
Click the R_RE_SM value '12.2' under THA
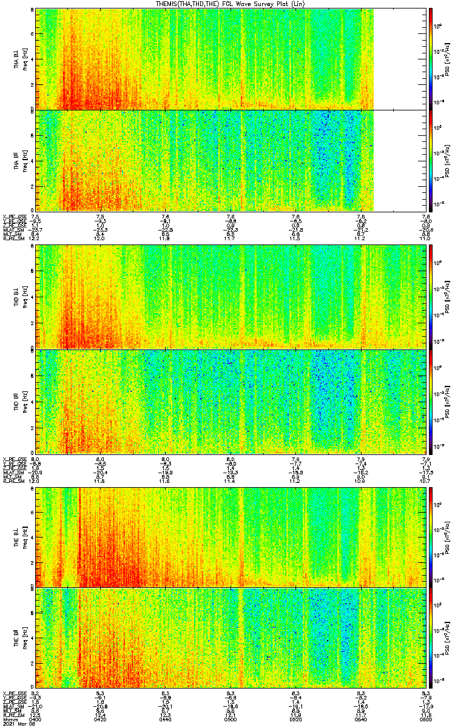35,238
